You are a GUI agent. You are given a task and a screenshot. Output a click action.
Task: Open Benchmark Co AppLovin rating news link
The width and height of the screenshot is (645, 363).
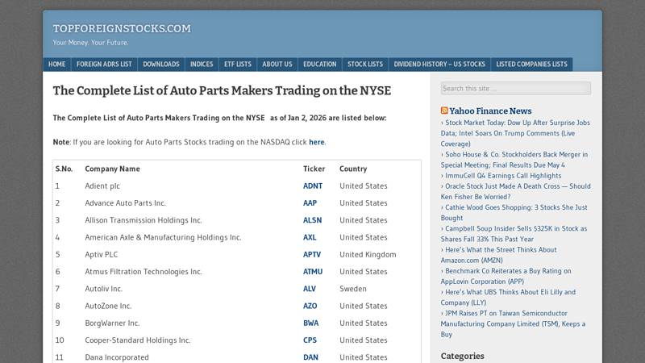tap(506, 276)
